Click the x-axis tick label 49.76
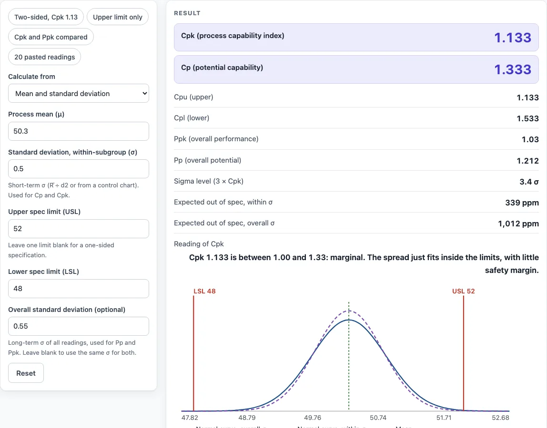 point(313,418)
